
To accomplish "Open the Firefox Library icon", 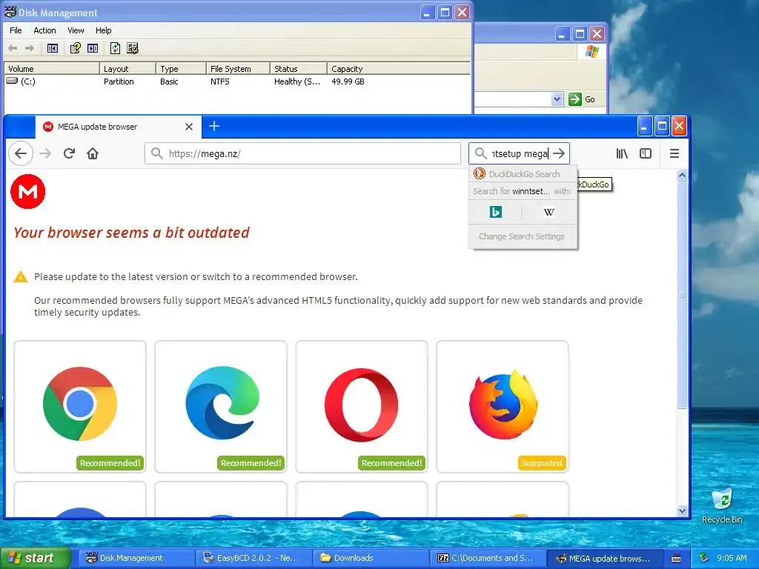I will (x=622, y=154).
